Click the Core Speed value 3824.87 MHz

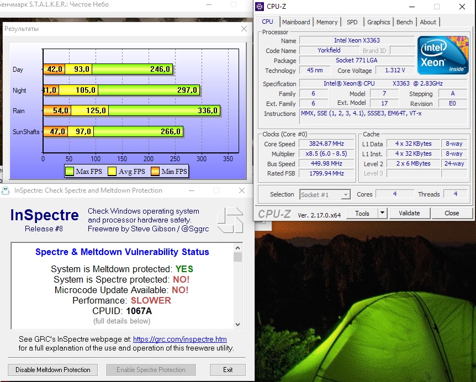(326, 144)
